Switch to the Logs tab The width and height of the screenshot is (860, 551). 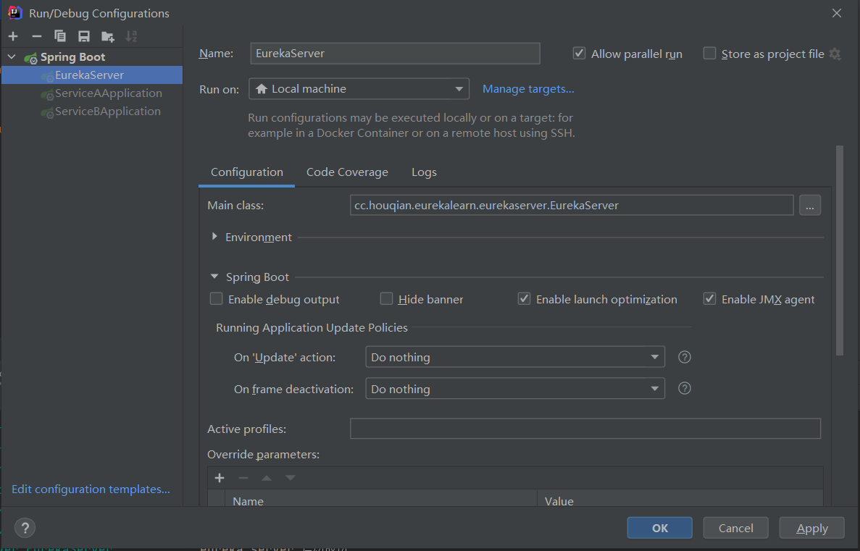pos(424,172)
